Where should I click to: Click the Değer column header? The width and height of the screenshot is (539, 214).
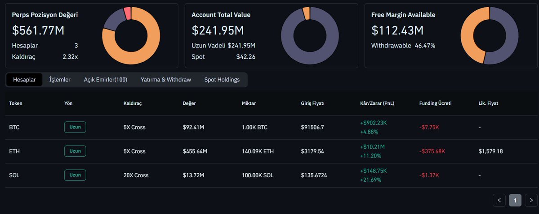click(x=189, y=103)
